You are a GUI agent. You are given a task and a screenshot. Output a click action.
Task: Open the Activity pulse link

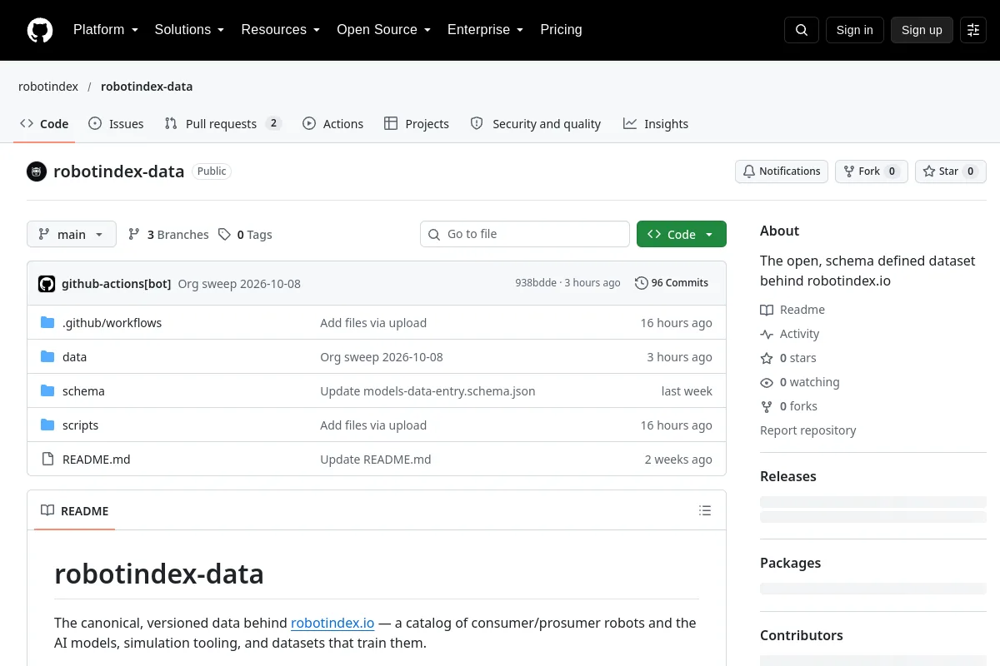(790, 334)
